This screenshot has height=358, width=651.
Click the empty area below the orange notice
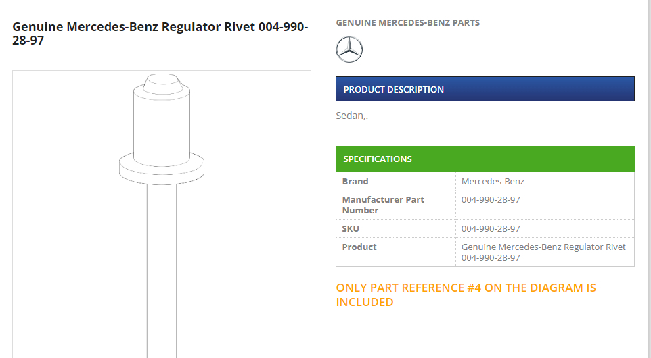coord(485,334)
